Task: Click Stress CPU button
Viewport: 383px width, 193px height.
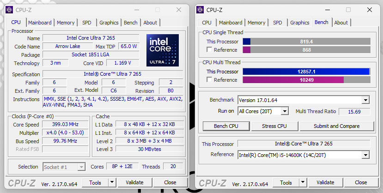Action: [274, 126]
